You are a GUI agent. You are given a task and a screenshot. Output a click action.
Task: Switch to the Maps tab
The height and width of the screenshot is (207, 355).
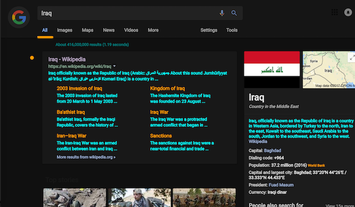pyautogui.click(x=87, y=30)
